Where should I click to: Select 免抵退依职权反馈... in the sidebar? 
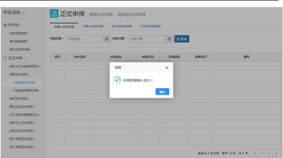(27, 90)
